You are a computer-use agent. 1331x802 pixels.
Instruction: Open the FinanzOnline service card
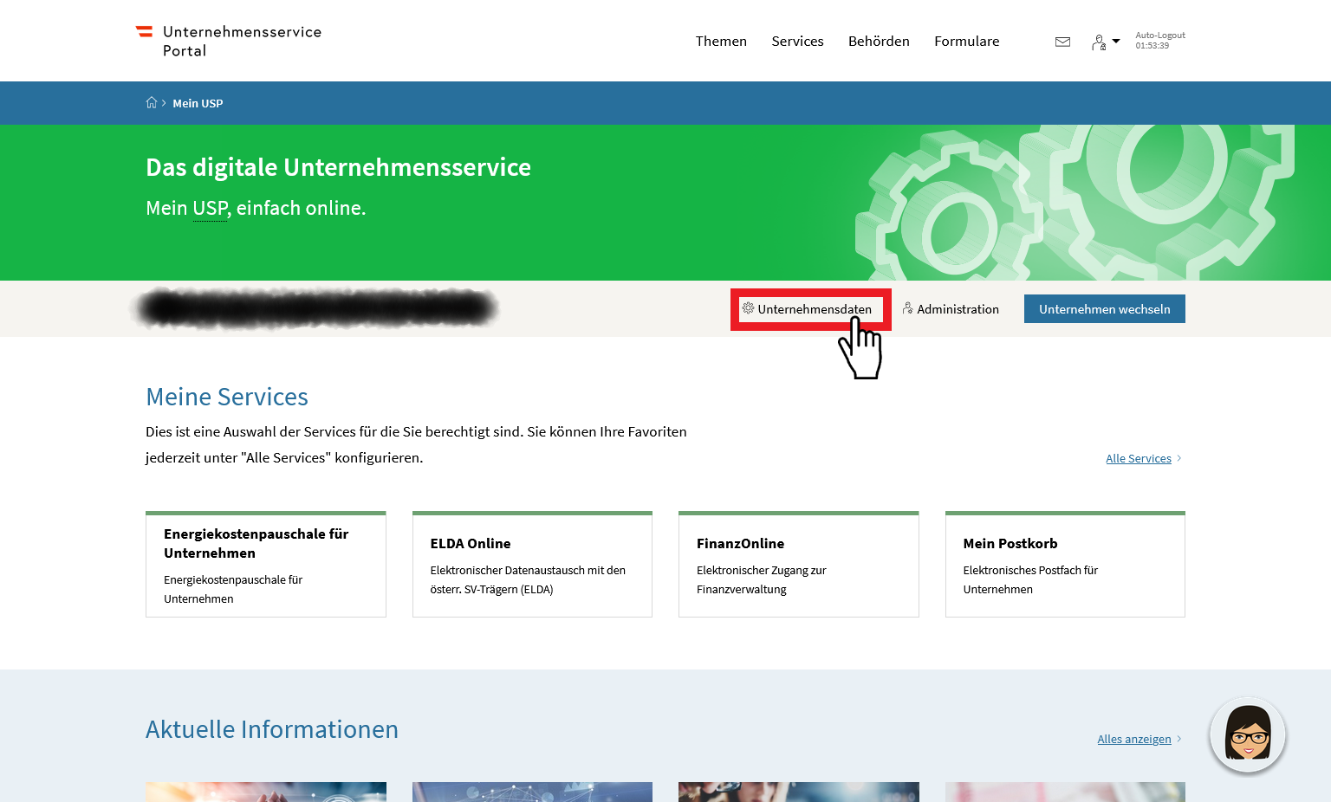tap(798, 564)
